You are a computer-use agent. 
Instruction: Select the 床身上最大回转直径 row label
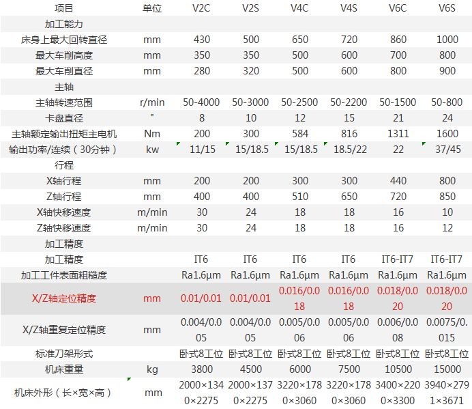(x=63, y=40)
